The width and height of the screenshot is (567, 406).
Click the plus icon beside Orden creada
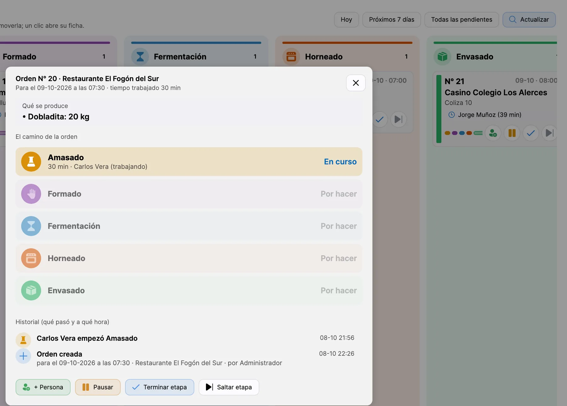pos(23,356)
